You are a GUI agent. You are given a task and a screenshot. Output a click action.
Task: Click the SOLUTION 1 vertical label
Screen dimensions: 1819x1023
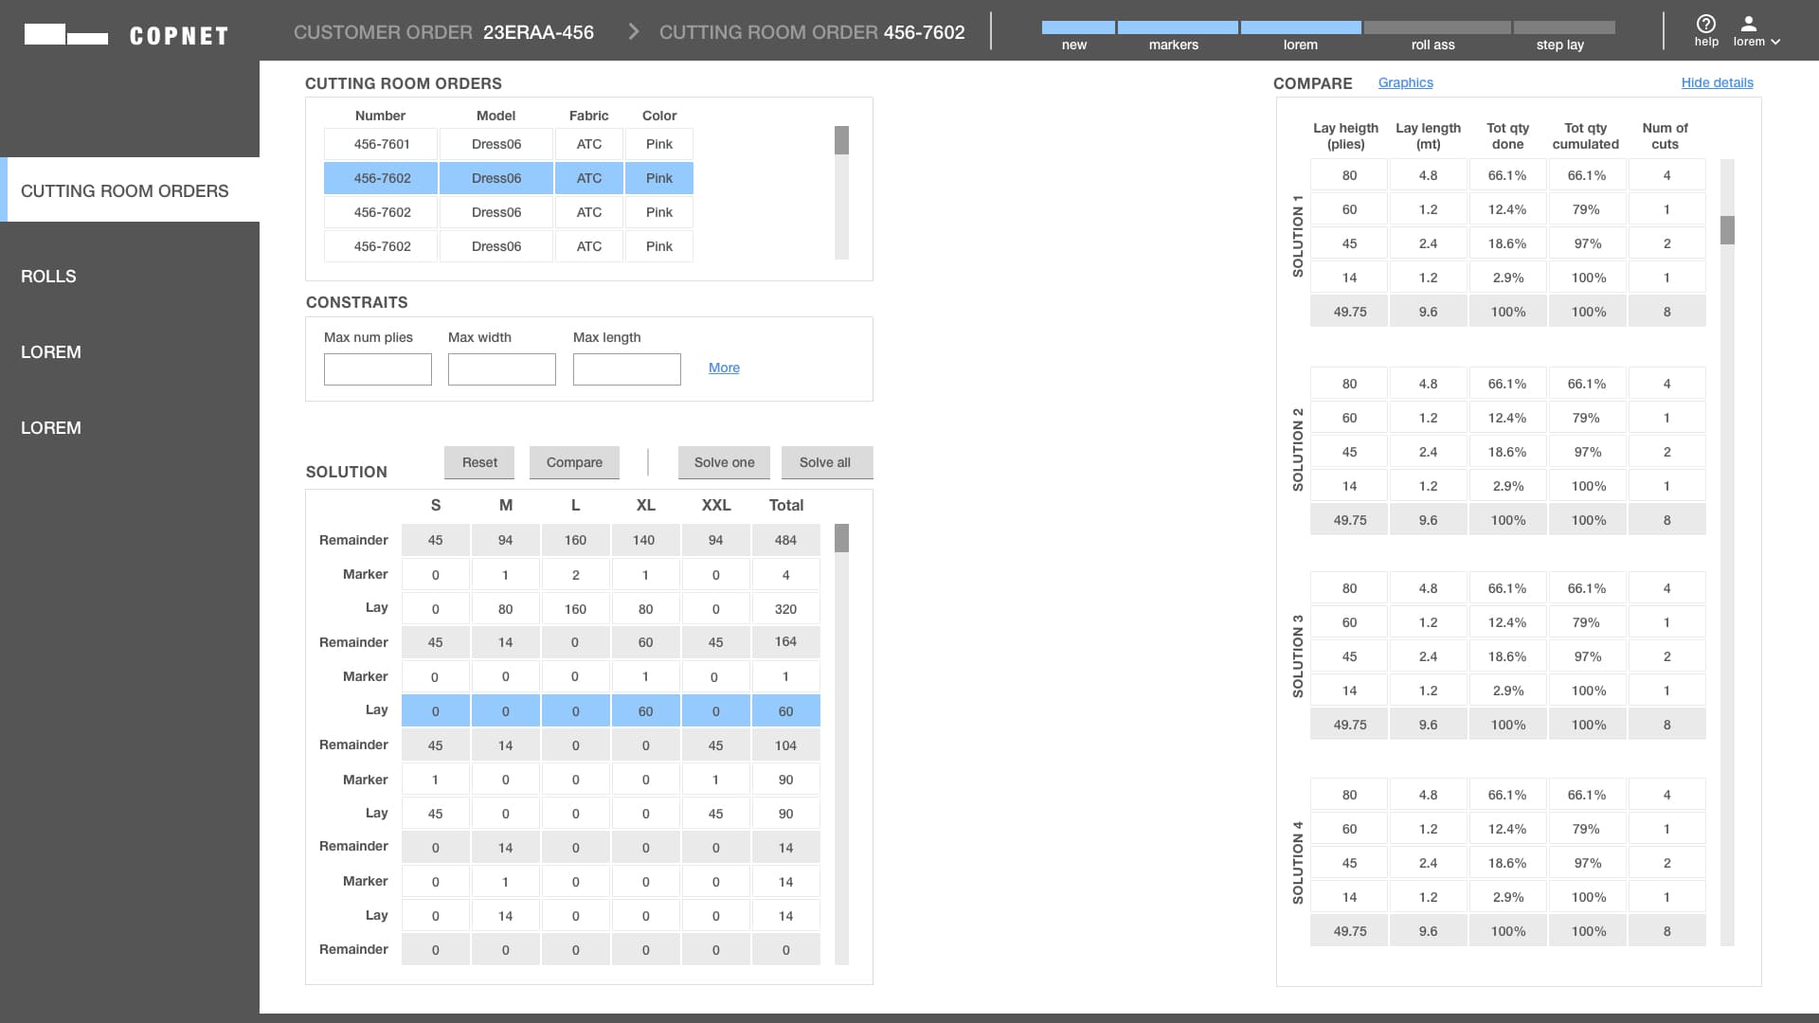pyautogui.click(x=1298, y=237)
